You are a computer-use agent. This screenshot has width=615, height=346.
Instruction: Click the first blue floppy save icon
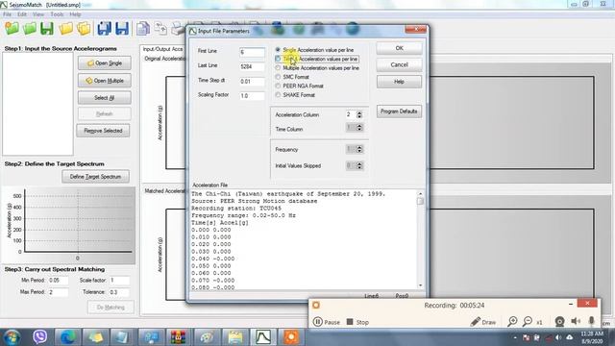coord(105,29)
